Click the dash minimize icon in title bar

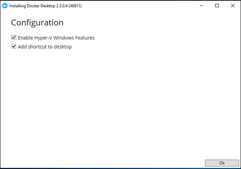pyautogui.click(x=201, y=6)
